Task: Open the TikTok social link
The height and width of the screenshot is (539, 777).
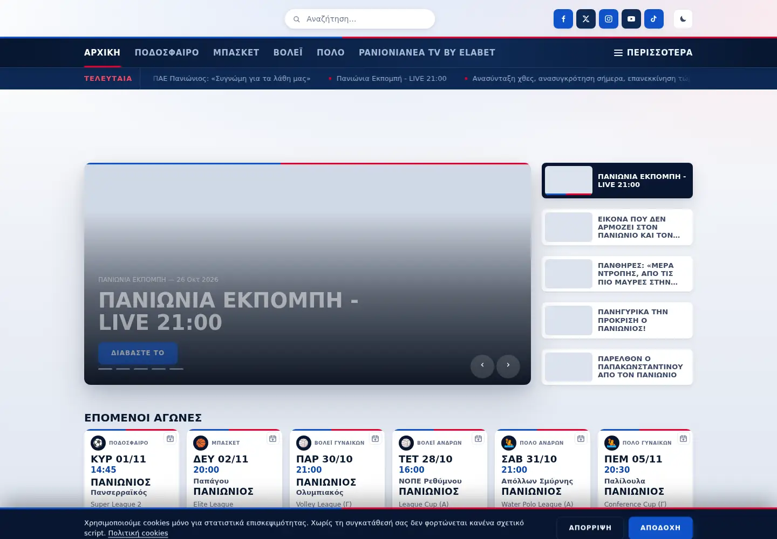Action: [x=654, y=19]
